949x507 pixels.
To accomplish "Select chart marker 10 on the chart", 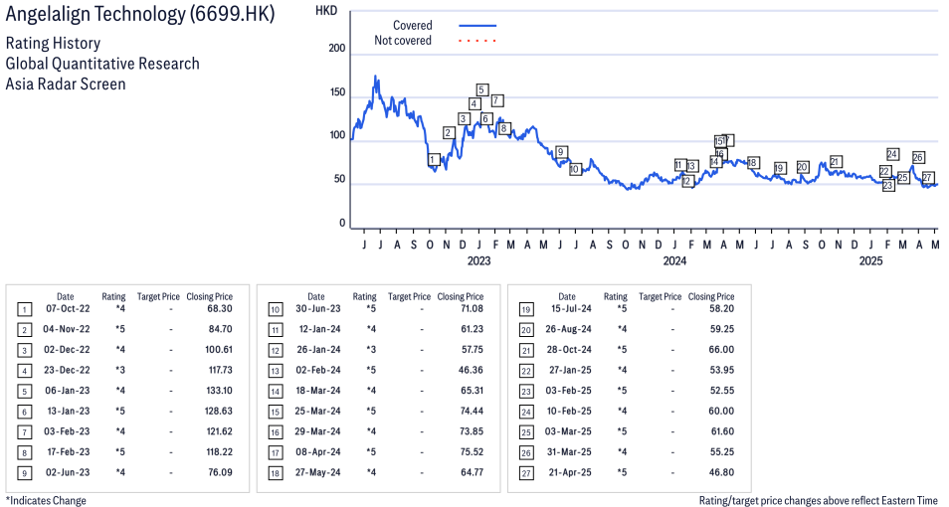I will click(575, 169).
